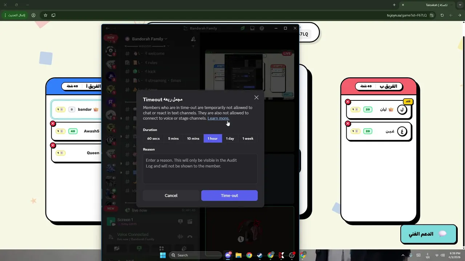Click the browser address bar URL
Image resolution: width=465 pixels, height=261 pixels.
point(407,15)
